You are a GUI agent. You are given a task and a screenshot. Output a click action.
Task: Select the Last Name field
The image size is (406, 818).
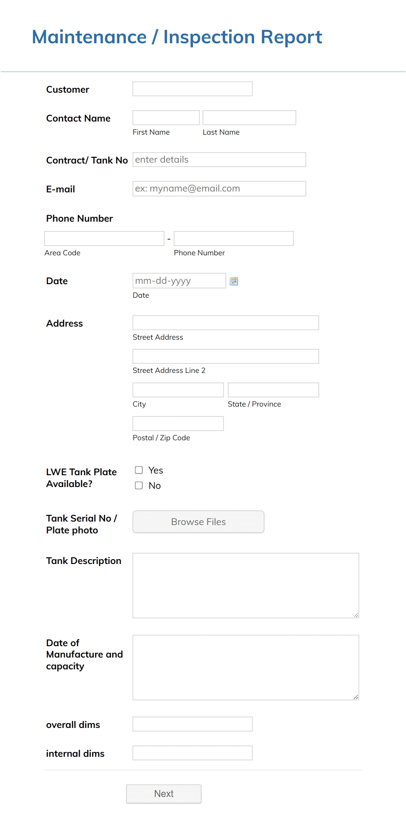(249, 117)
